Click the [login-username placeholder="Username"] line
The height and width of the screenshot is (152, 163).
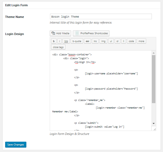(x=111, y=74)
